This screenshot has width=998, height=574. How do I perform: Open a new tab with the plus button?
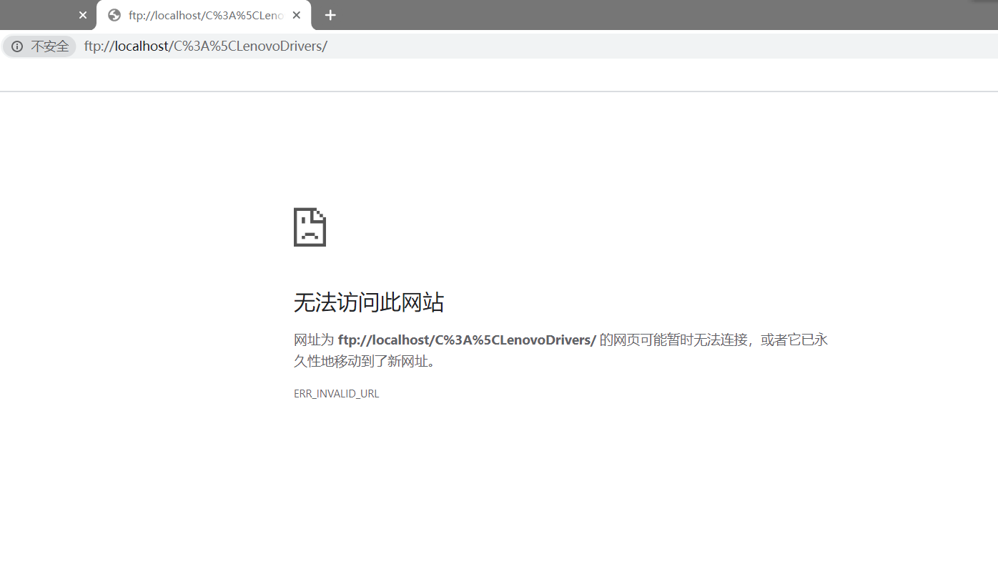330,14
